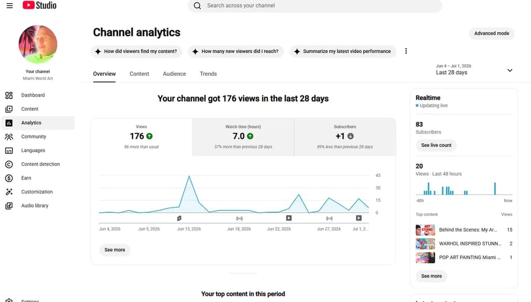
Task: Go to Community via its people icon
Action: coord(9,136)
